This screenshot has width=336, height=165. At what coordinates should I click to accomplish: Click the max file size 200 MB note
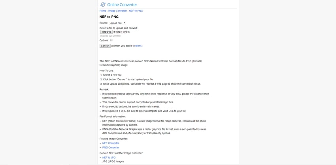click(111, 36)
